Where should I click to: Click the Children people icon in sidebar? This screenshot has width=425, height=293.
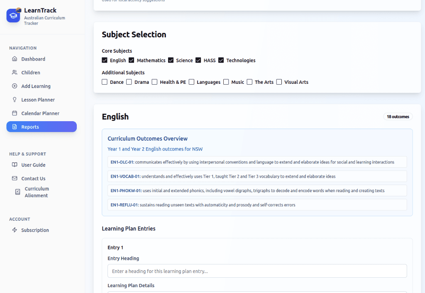pyautogui.click(x=15, y=72)
